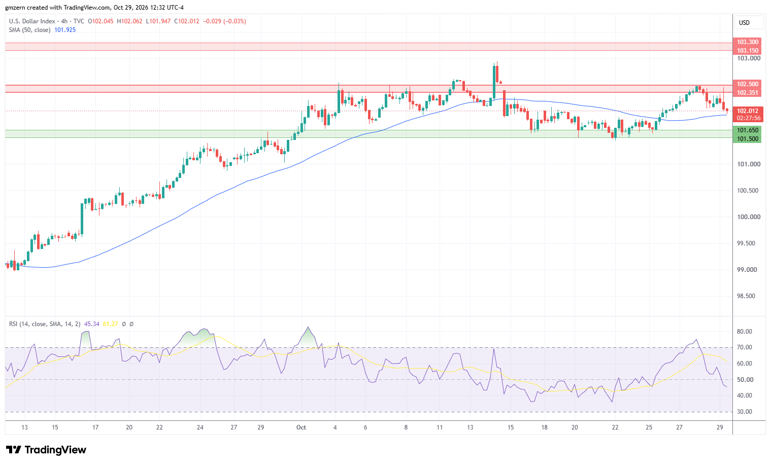Click the current price label 102.012 on the price axis

coord(748,111)
